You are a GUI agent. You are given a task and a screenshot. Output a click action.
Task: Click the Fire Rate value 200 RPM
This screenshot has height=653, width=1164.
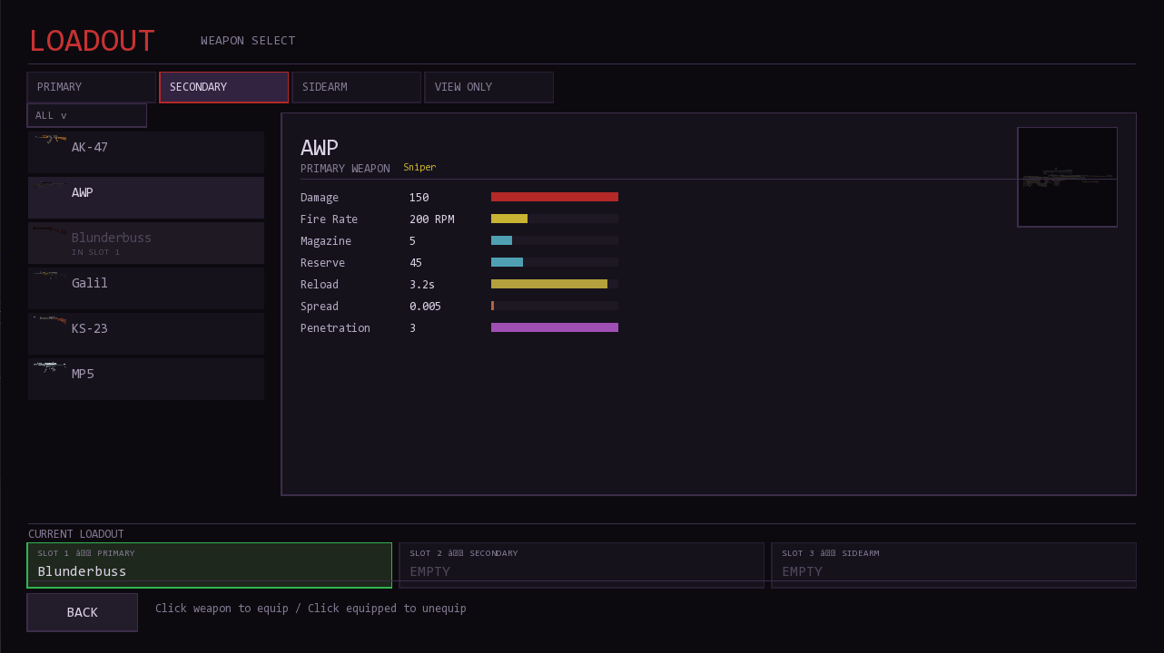[x=432, y=219]
